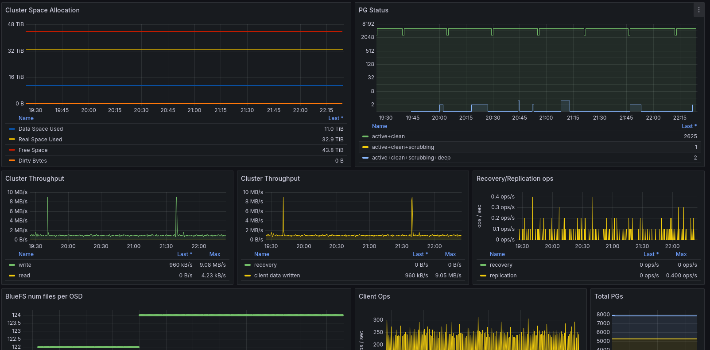Toggle the read series in legend
The width and height of the screenshot is (710, 350).
24,276
